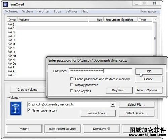Open the System menu

27,11
